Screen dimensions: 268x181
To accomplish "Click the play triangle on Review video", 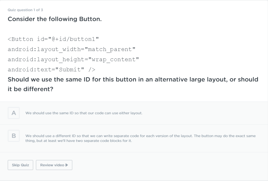I will pyautogui.click(x=67, y=165).
